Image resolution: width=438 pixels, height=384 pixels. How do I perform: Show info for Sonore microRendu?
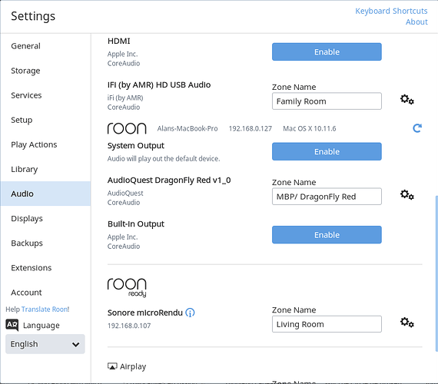tap(190, 313)
